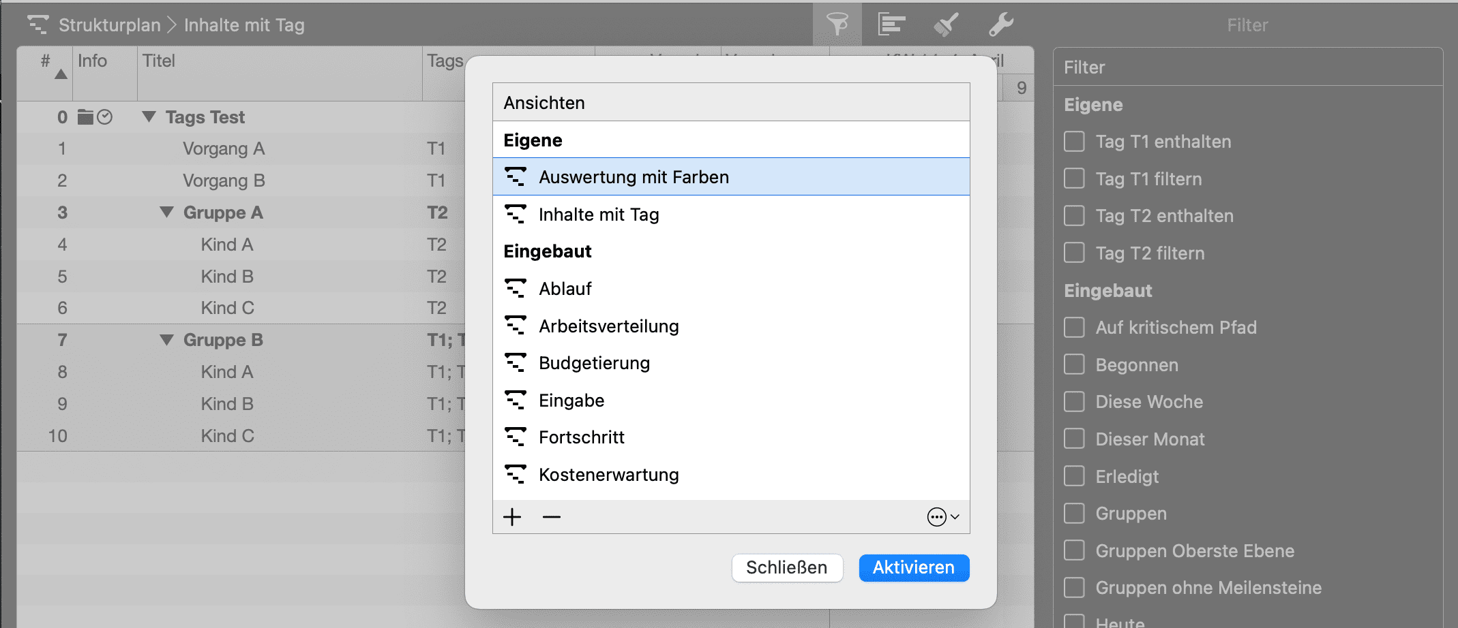Viewport: 1458px width, 628px height.
Task: Collapse the Tags Test group triangle
Action: pos(148,116)
